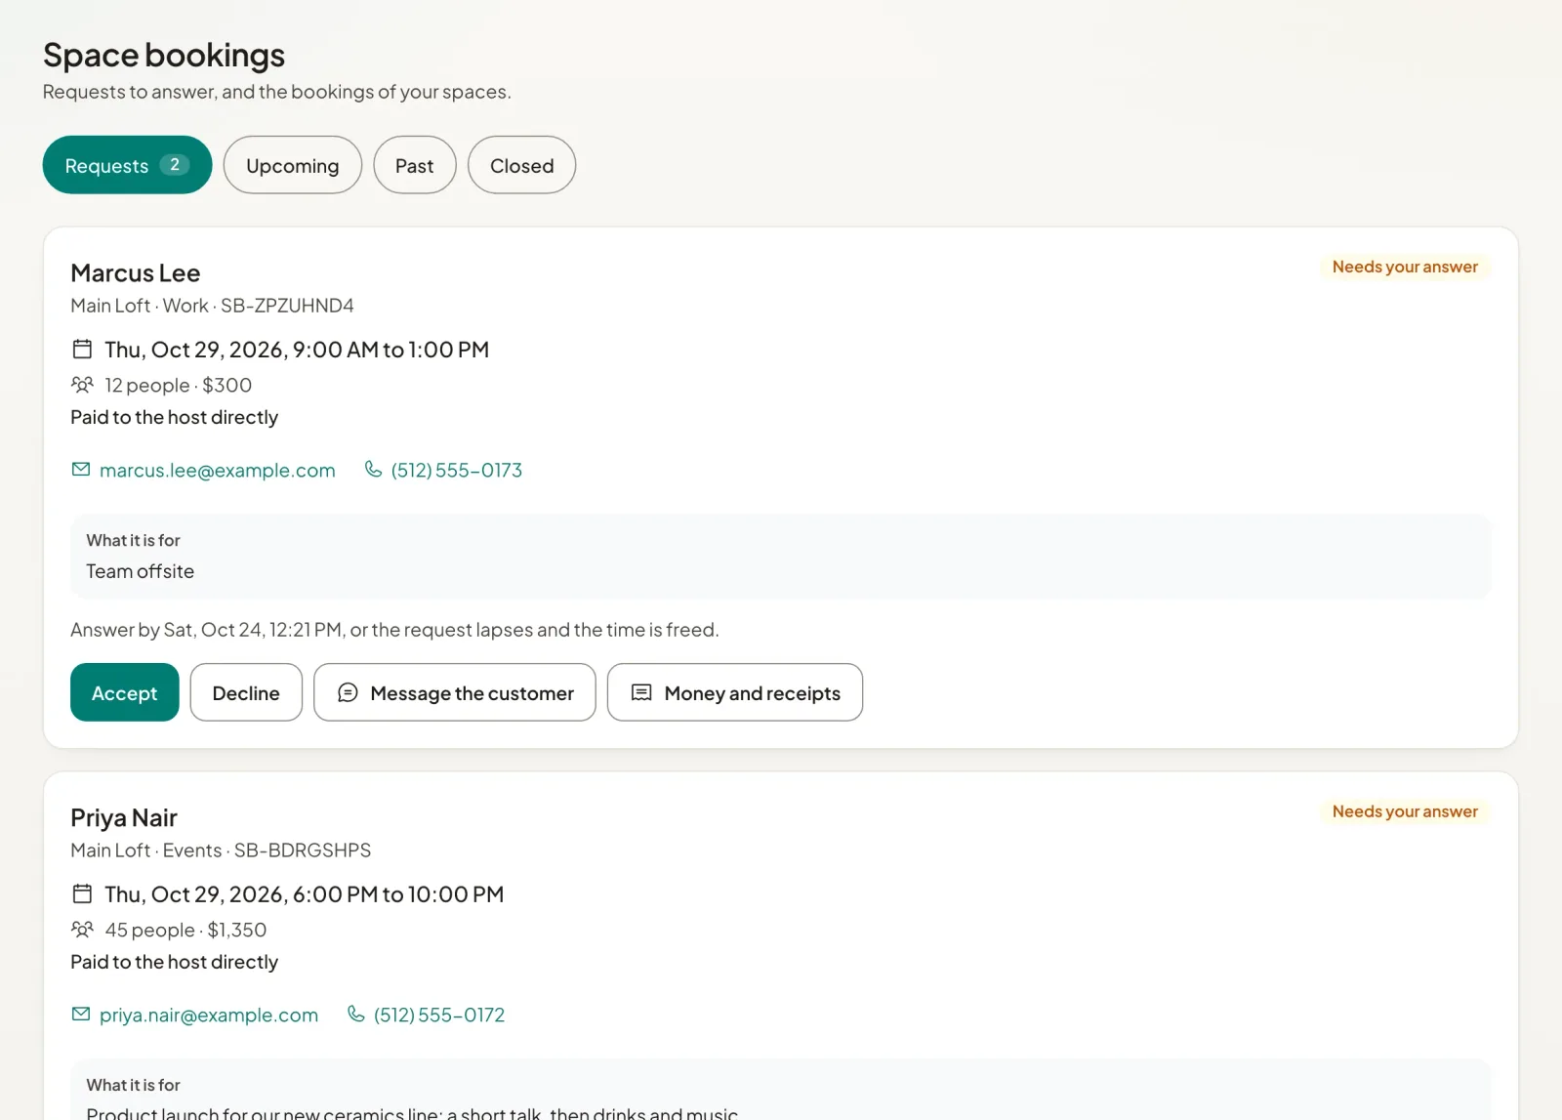Click the '45 people · $1,350' detail
The height and width of the screenshot is (1120, 1562).
(185, 931)
